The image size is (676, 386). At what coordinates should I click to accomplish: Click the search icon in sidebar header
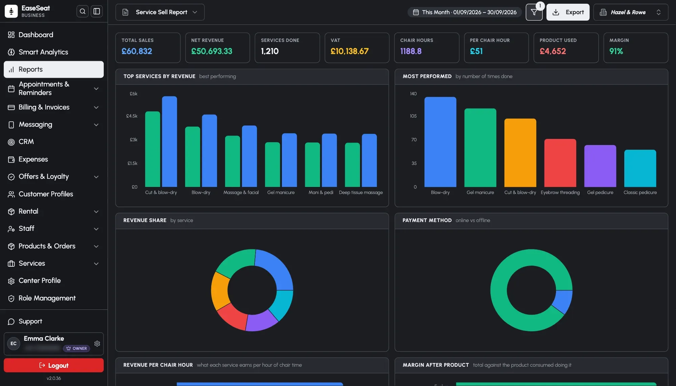pyautogui.click(x=82, y=11)
